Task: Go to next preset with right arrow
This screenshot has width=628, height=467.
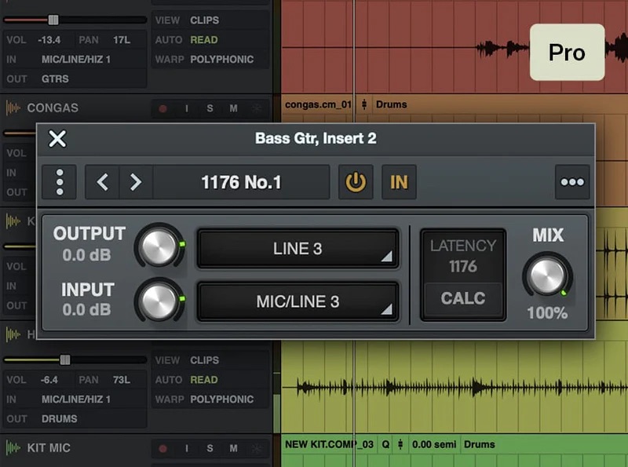Action: (136, 182)
